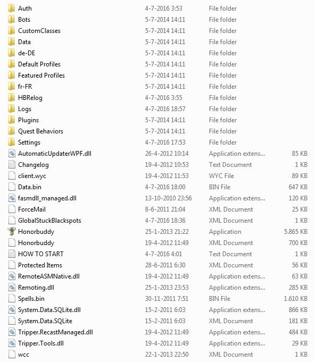This screenshot has height=362, width=315.
Task: Click the client.wyc file icon
Action: (12, 176)
